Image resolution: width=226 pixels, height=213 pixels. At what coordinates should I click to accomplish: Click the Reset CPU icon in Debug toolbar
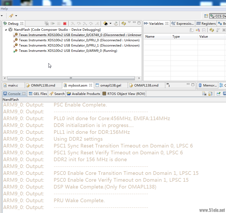point(116,24)
